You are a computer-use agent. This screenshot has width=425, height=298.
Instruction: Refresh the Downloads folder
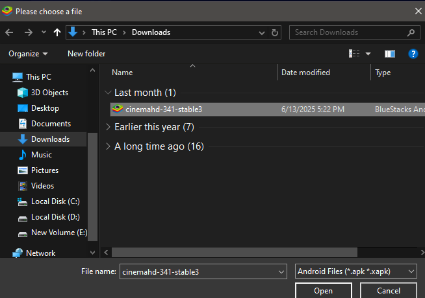point(275,32)
